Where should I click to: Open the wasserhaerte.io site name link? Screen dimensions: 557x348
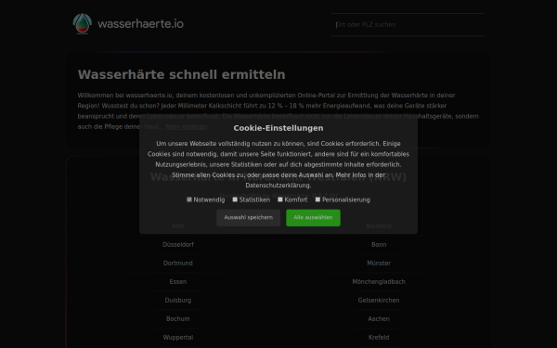[x=141, y=24]
